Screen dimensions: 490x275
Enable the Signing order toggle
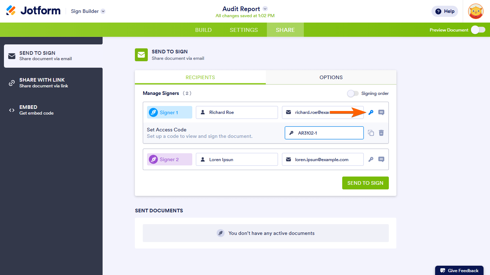click(353, 93)
